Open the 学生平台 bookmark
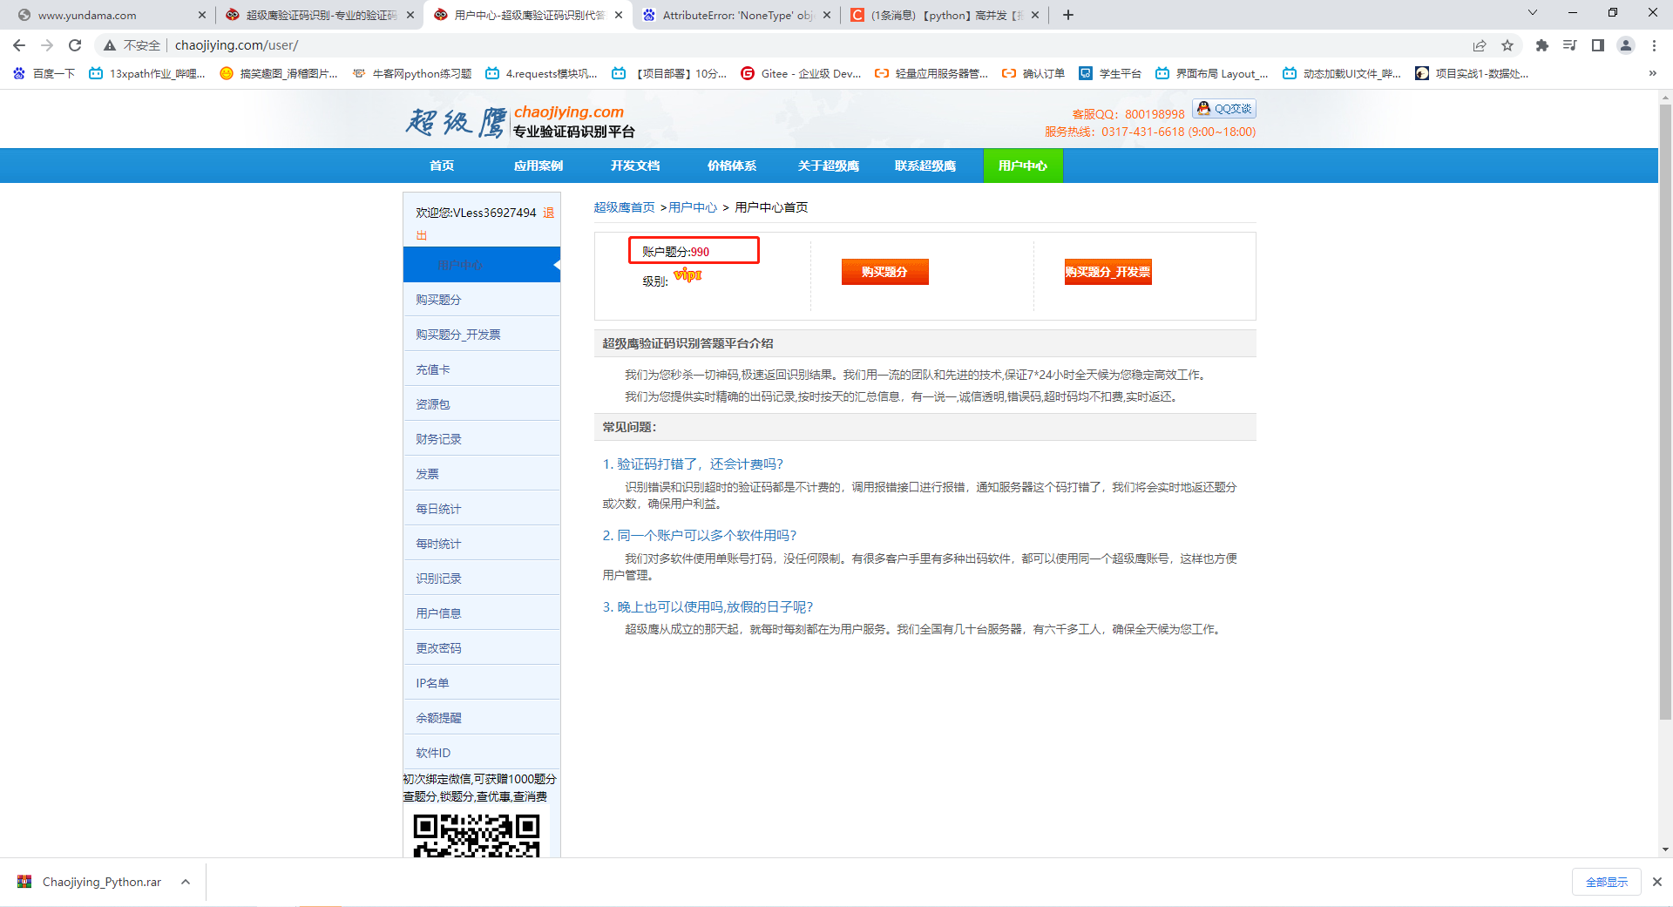Screen dimensions: 1673x907 click(x=1110, y=73)
